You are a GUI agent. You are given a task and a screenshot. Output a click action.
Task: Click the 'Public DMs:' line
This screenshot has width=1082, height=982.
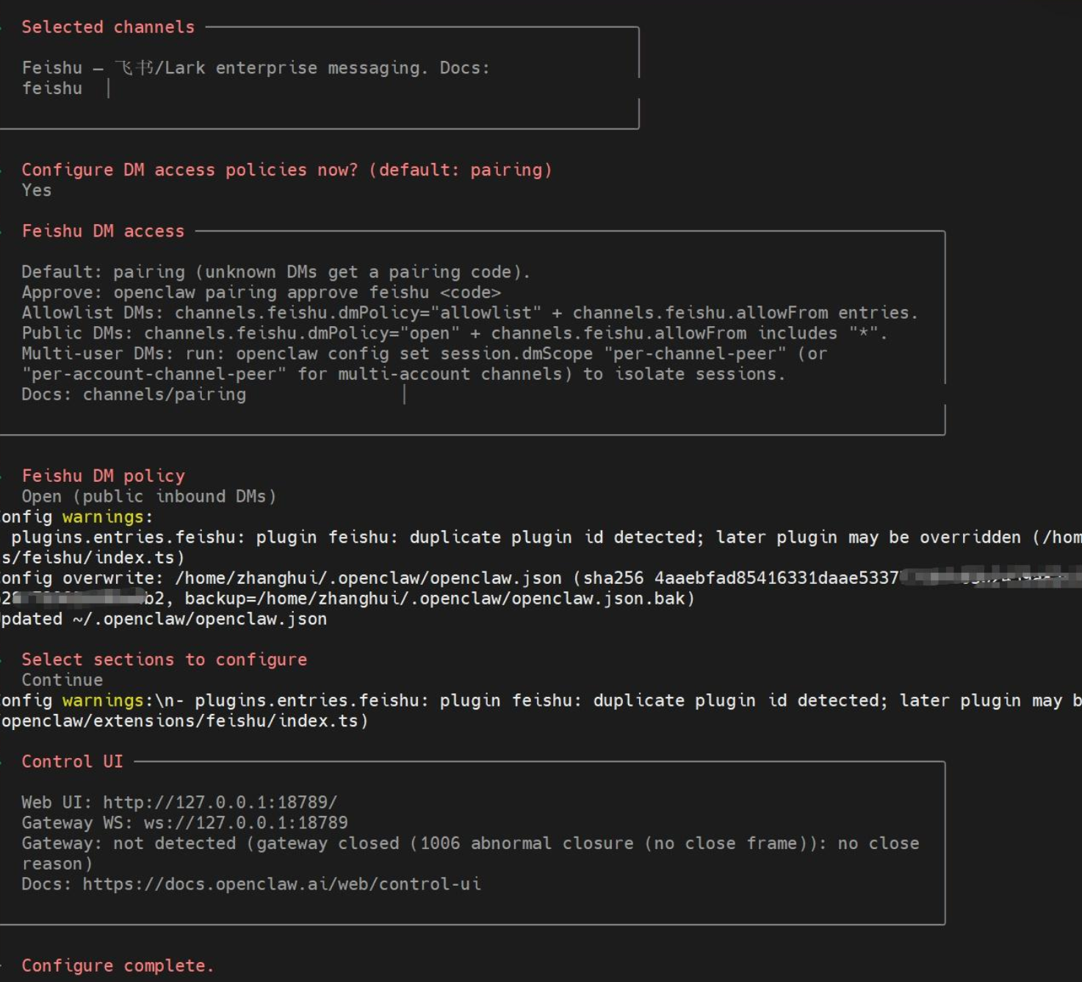click(454, 333)
